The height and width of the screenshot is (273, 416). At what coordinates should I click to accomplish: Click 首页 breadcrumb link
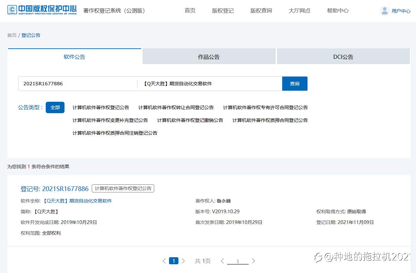[x=12, y=35]
